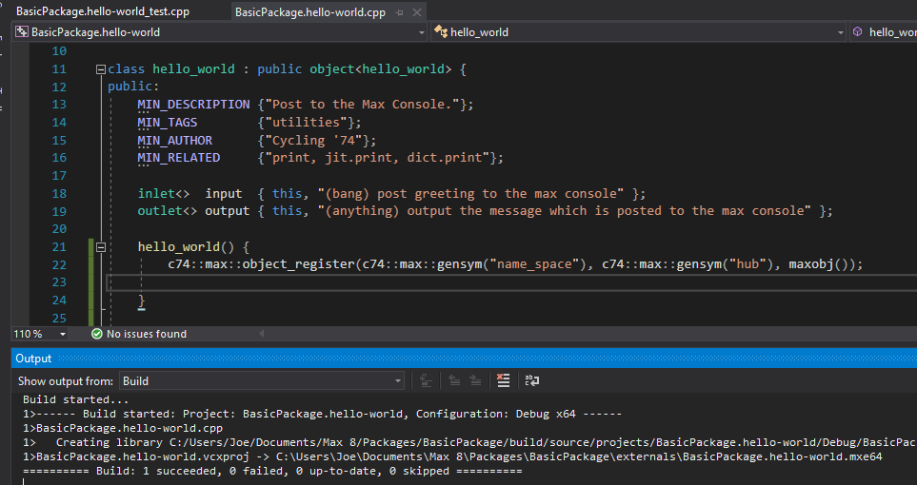Go to previous message in Output
The image size is (917, 485).
[453, 380]
